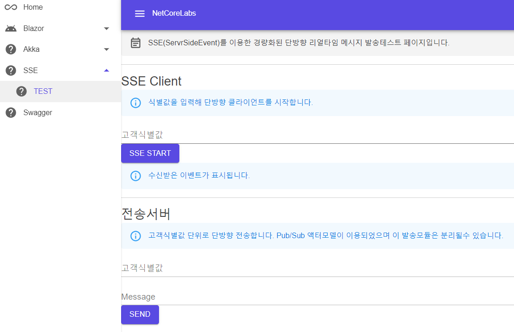Image resolution: width=514 pixels, height=332 pixels.
Task: Click the Android icon beside Blazor
Action: 11,29
